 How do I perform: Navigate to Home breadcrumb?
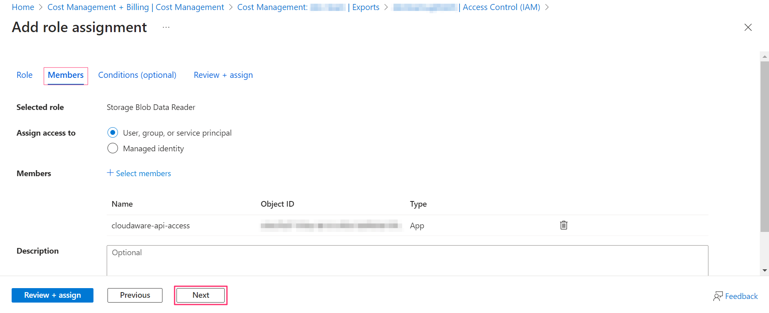coord(23,7)
